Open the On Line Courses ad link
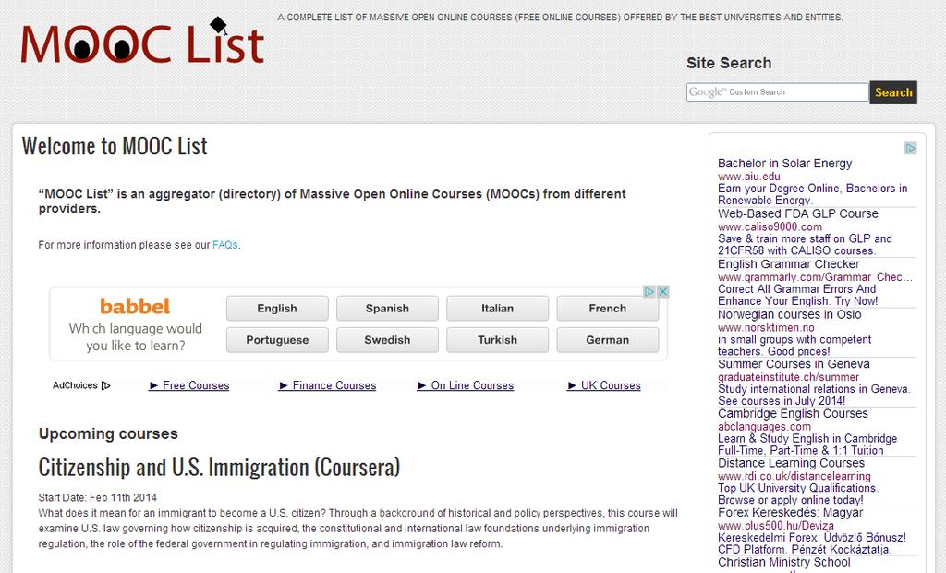The image size is (946, 573). pyautogui.click(x=466, y=385)
